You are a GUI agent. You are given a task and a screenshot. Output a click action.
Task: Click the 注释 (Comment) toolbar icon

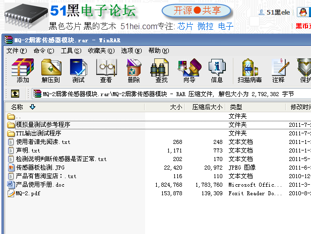(280, 67)
